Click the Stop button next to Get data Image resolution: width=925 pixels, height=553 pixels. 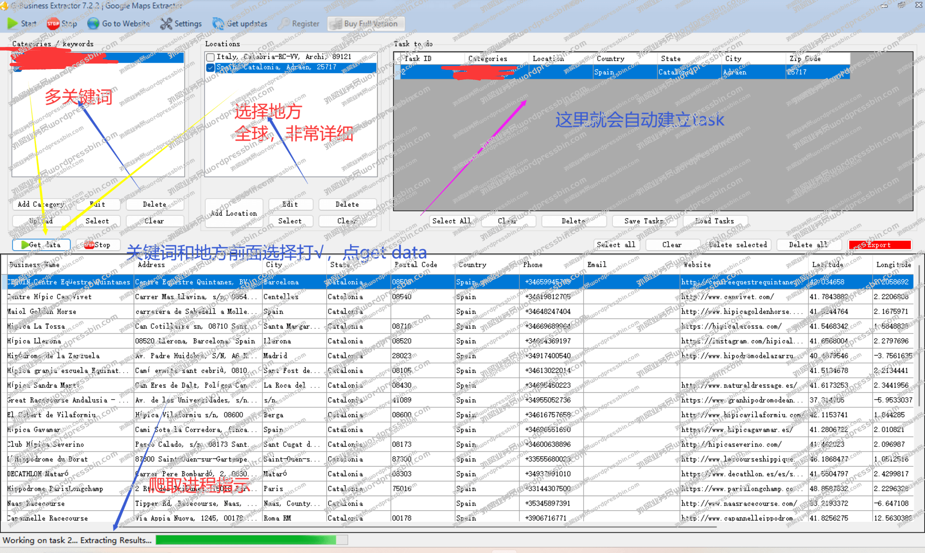98,245
